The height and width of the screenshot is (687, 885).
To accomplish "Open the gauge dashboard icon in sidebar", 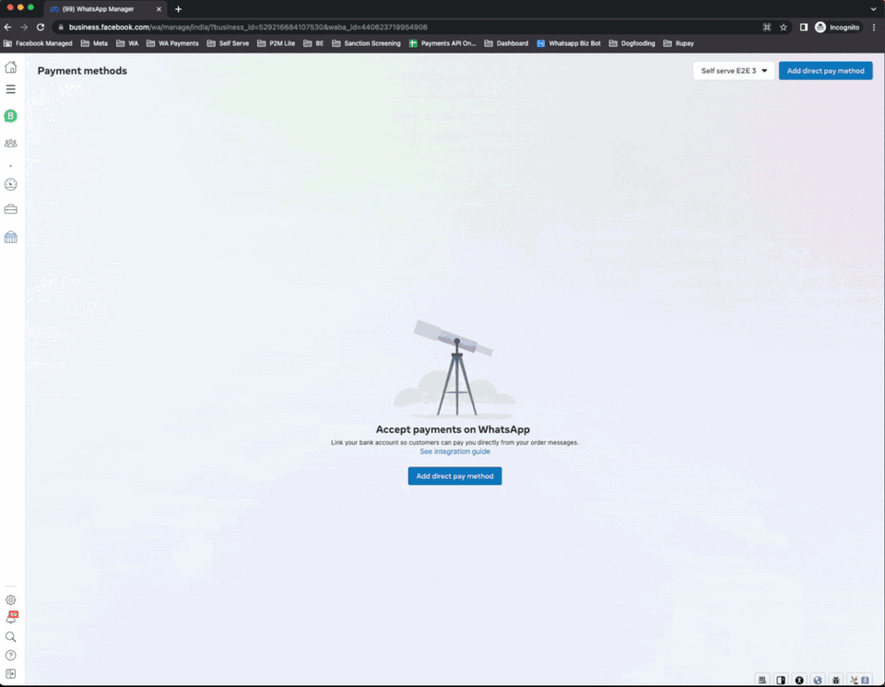I will [11, 184].
